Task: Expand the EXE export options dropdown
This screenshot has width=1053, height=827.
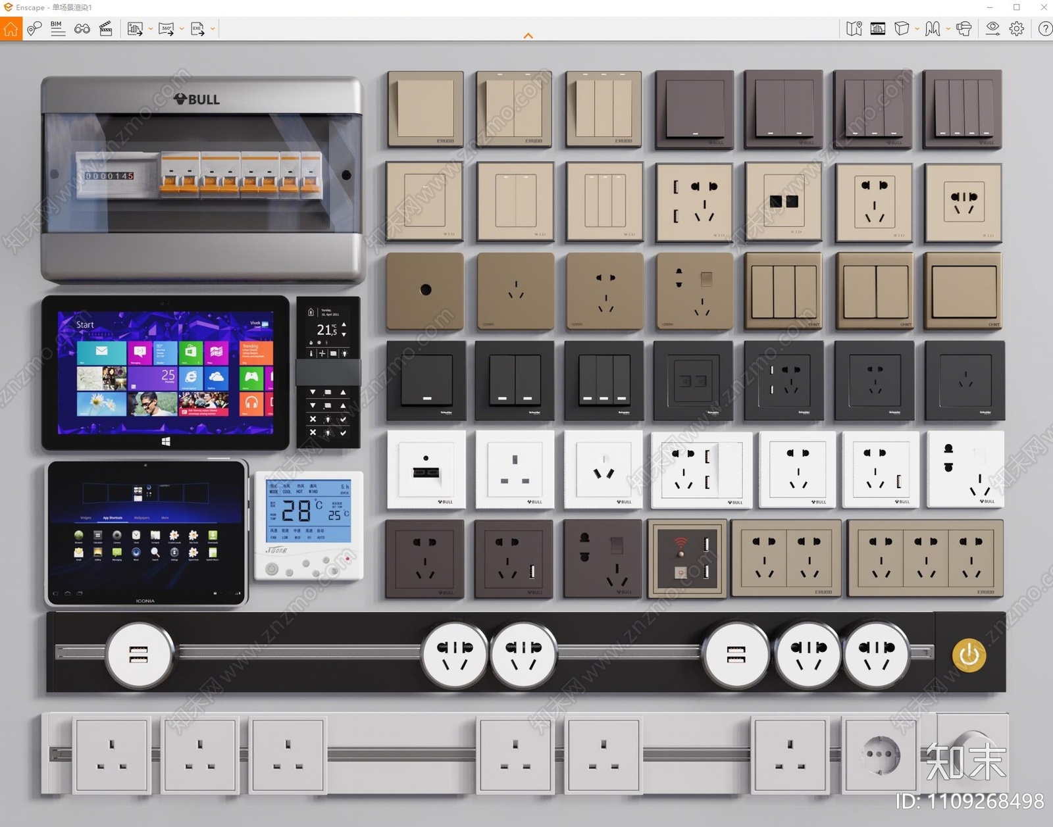Action: [x=213, y=29]
